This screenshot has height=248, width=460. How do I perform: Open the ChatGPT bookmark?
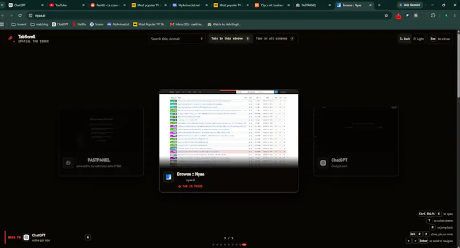pyautogui.click(x=60, y=24)
